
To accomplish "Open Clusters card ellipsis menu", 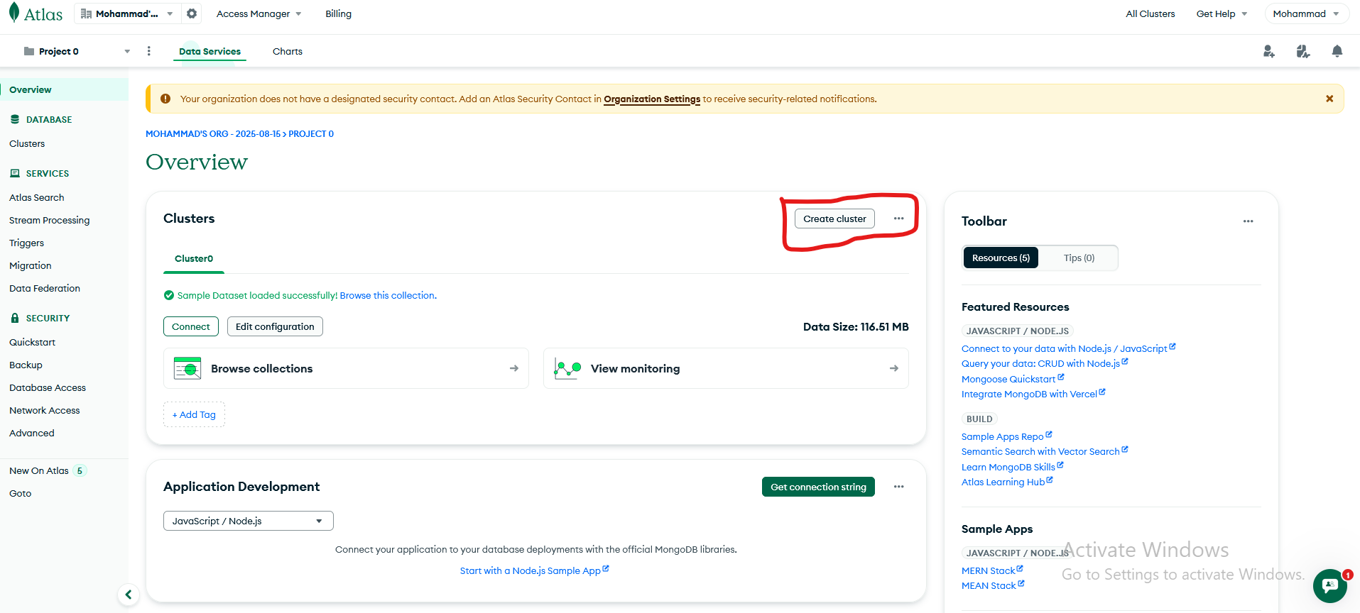I will tap(899, 219).
